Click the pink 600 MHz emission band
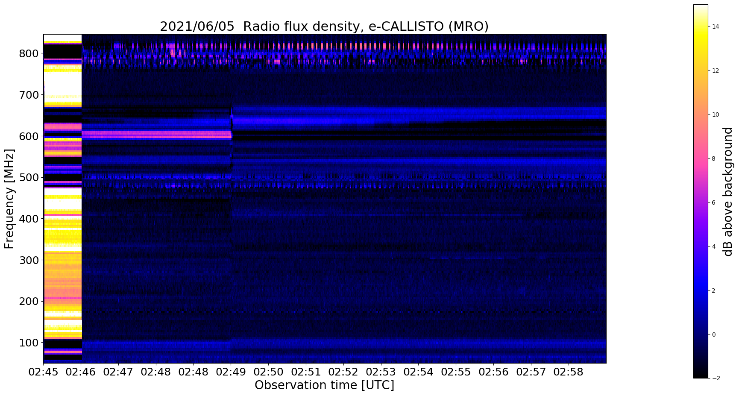The width and height of the screenshot is (739, 396). click(156, 135)
